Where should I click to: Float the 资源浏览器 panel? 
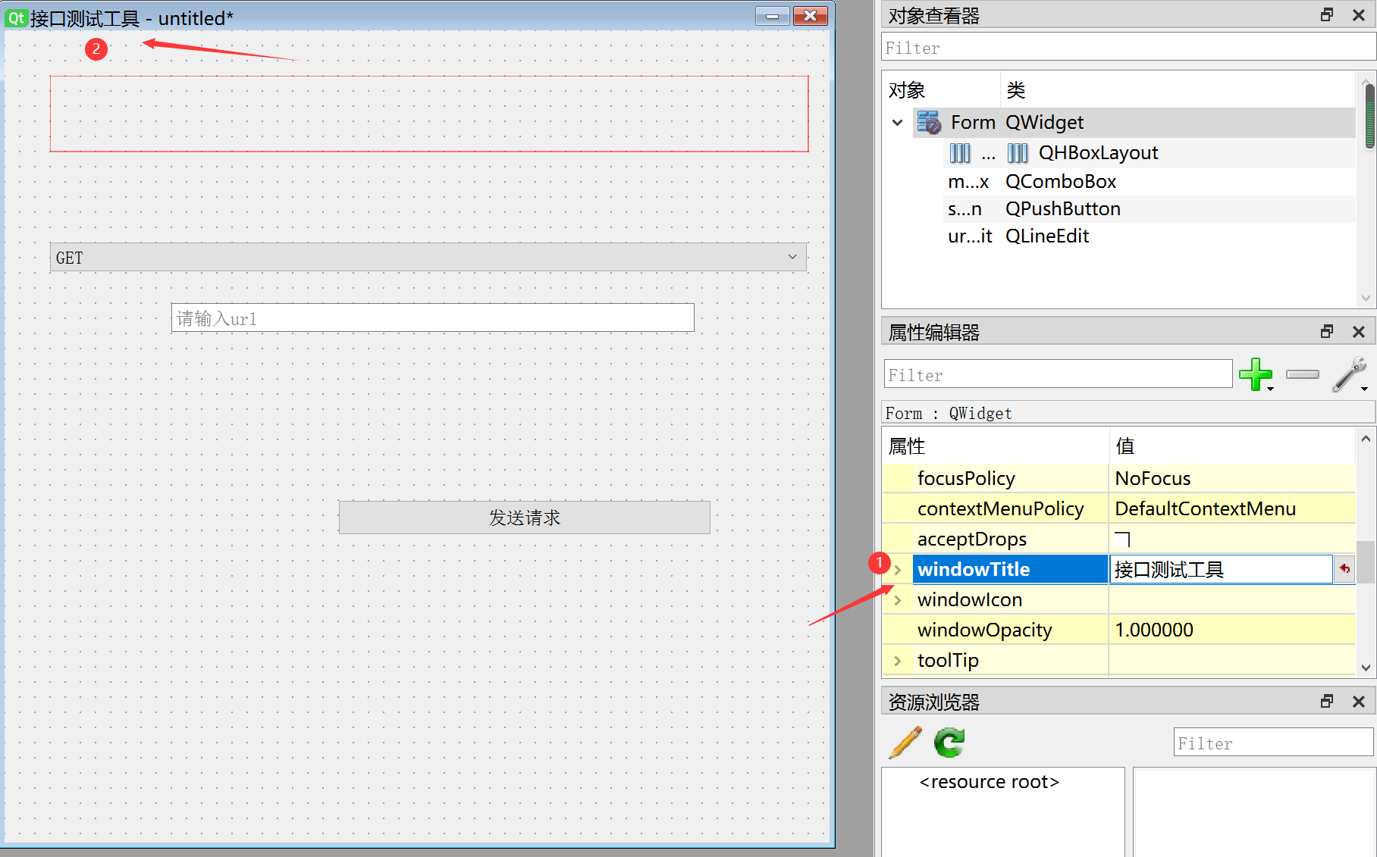click(x=1327, y=702)
